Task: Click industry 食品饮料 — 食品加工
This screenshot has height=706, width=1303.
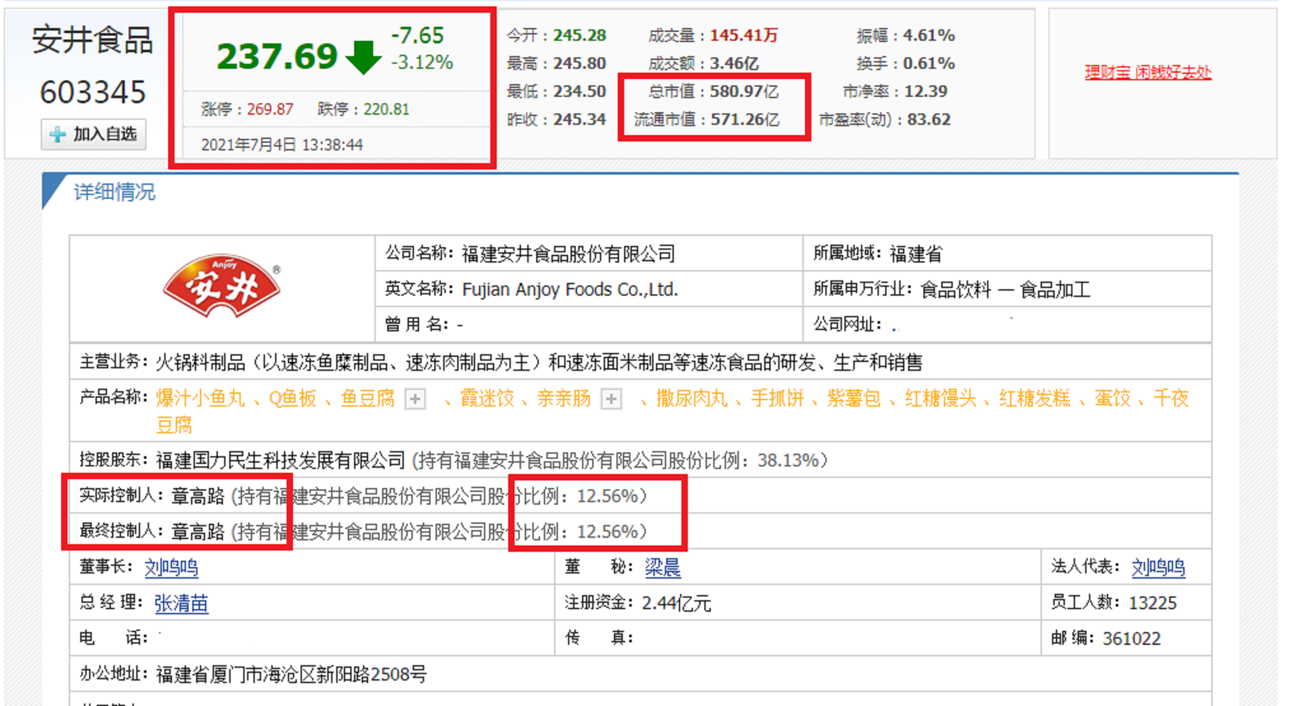Action: click(x=1006, y=289)
